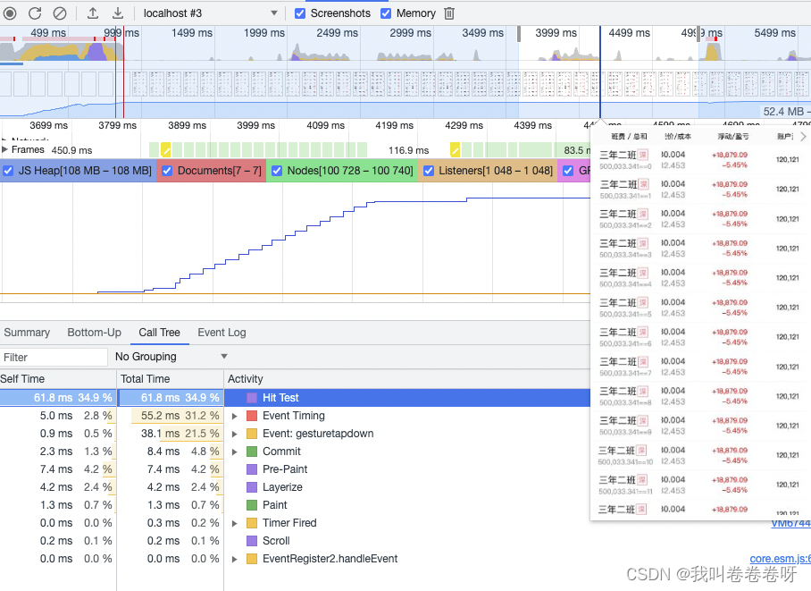811x591 pixels.
Task: Click the popup row labeled 500,033.341==3
Action: [700, 248]
